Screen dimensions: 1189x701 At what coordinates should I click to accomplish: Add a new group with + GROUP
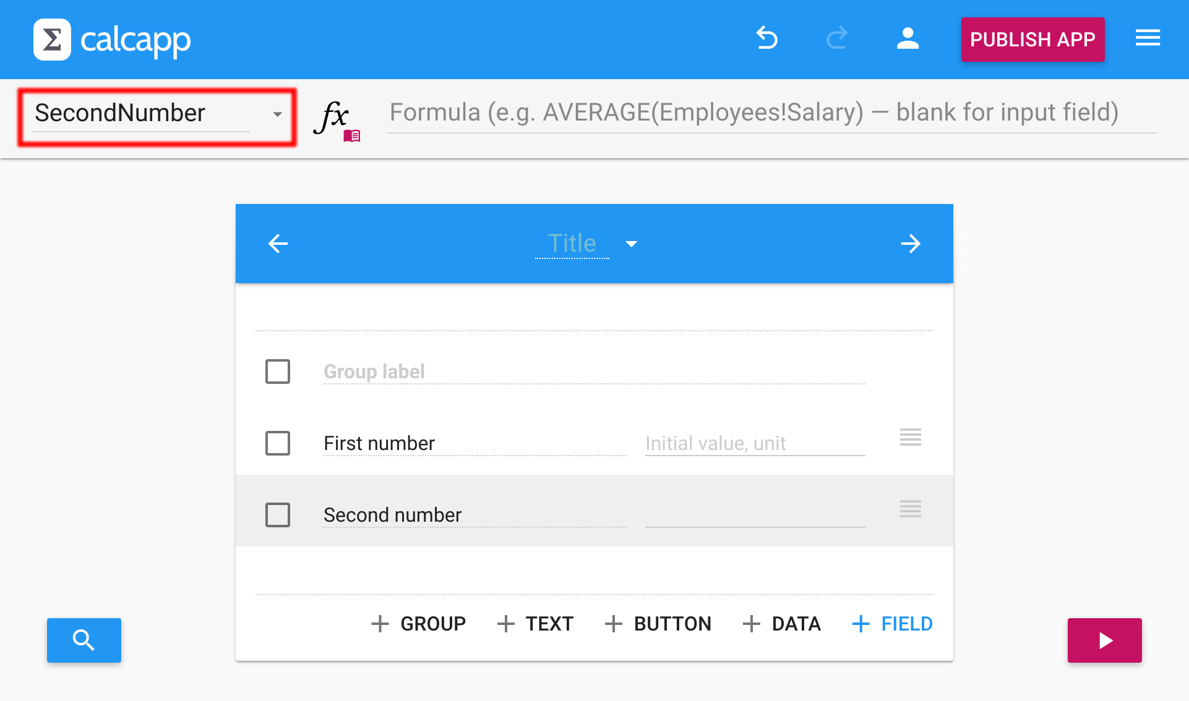click(x=419, y=624)
